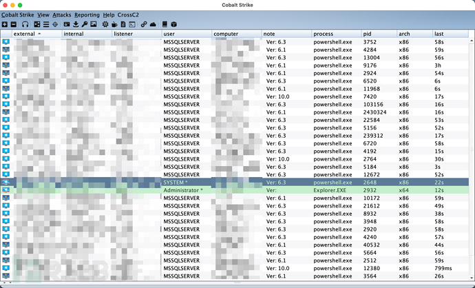Open the Cobalt Strike menu
The width and height of the screenshot is (475, 288).
[x=18, y=15]
